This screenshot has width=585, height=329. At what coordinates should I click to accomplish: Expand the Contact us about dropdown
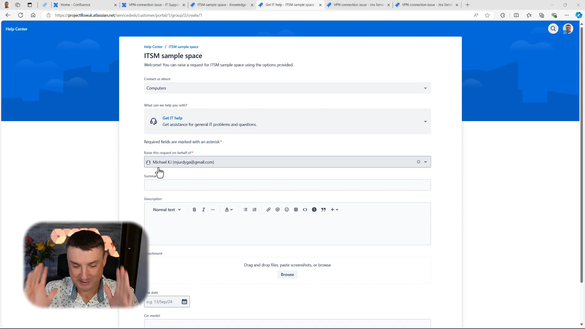(287, 88)
